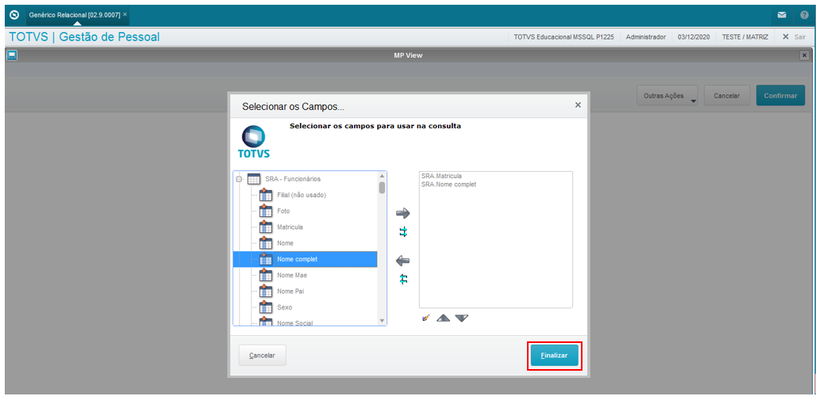
Task: Click Cancelar in the Selecionar os Campos dialog
Action: [x=262, y=355]
